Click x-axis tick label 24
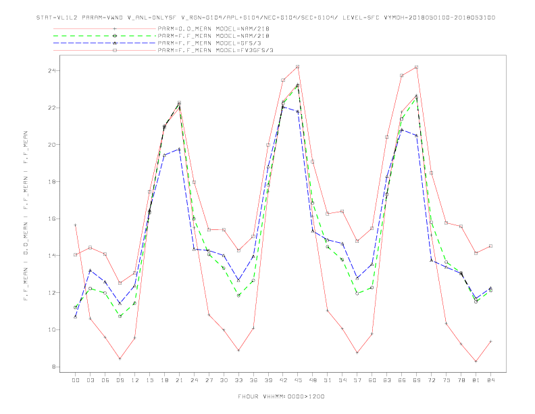The image size is (535, 414). tap(194, 380)
